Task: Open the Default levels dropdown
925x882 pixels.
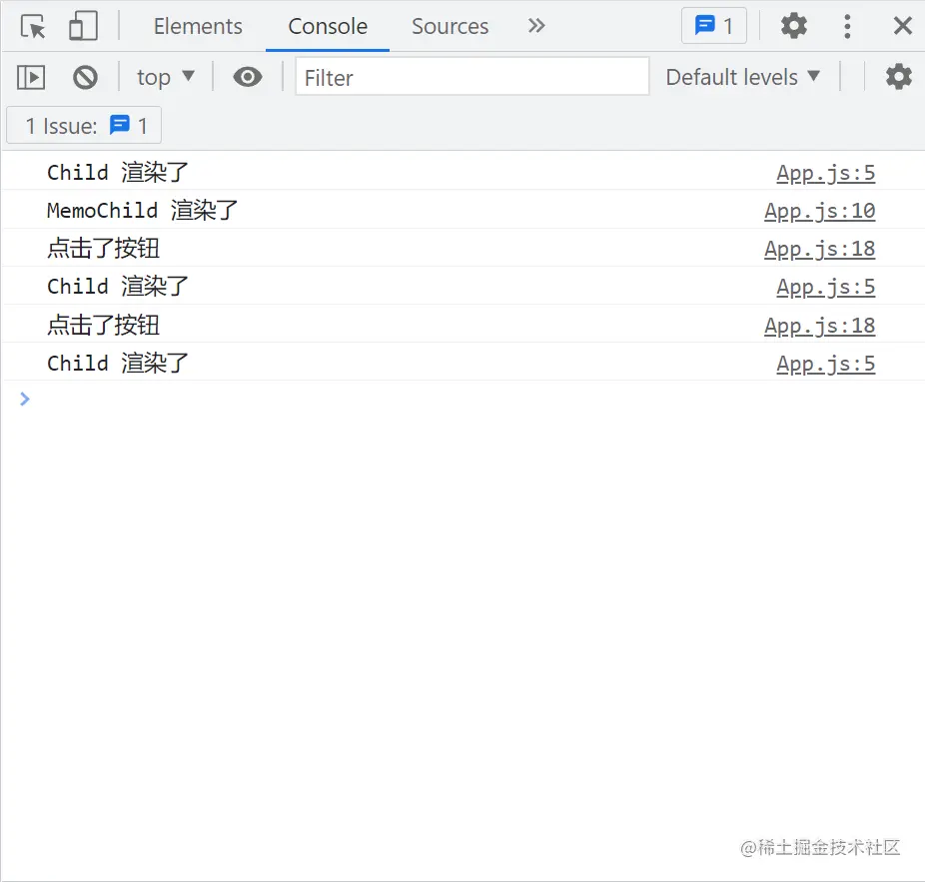Action: pyautogui.click(x=743, y=77)
